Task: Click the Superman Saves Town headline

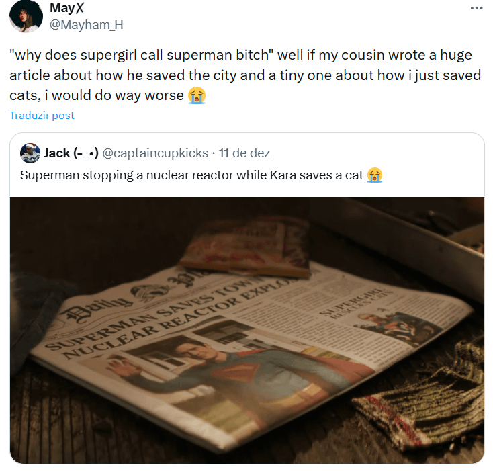Action: tap(170, 319)
